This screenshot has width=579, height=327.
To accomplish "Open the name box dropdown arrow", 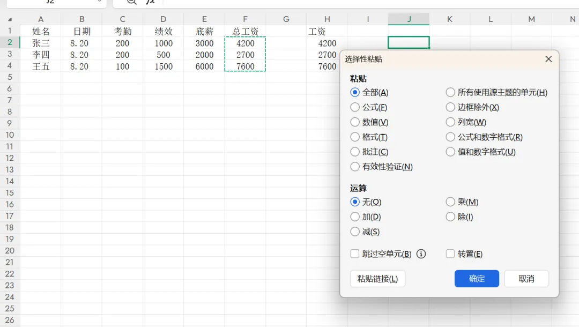I will (99, 2).
